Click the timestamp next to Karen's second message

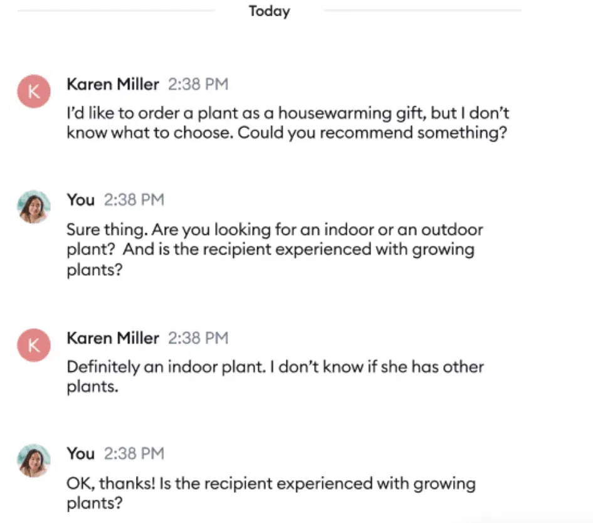pyautogui.click(x=198, y=338)
